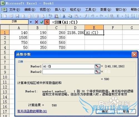
Task: Click the Format Painter brush icon
Action: pyautogui.click(x=85, y=16)
